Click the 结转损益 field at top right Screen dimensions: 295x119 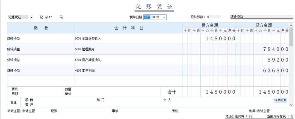pyautogui.click(x=261, y=17)
